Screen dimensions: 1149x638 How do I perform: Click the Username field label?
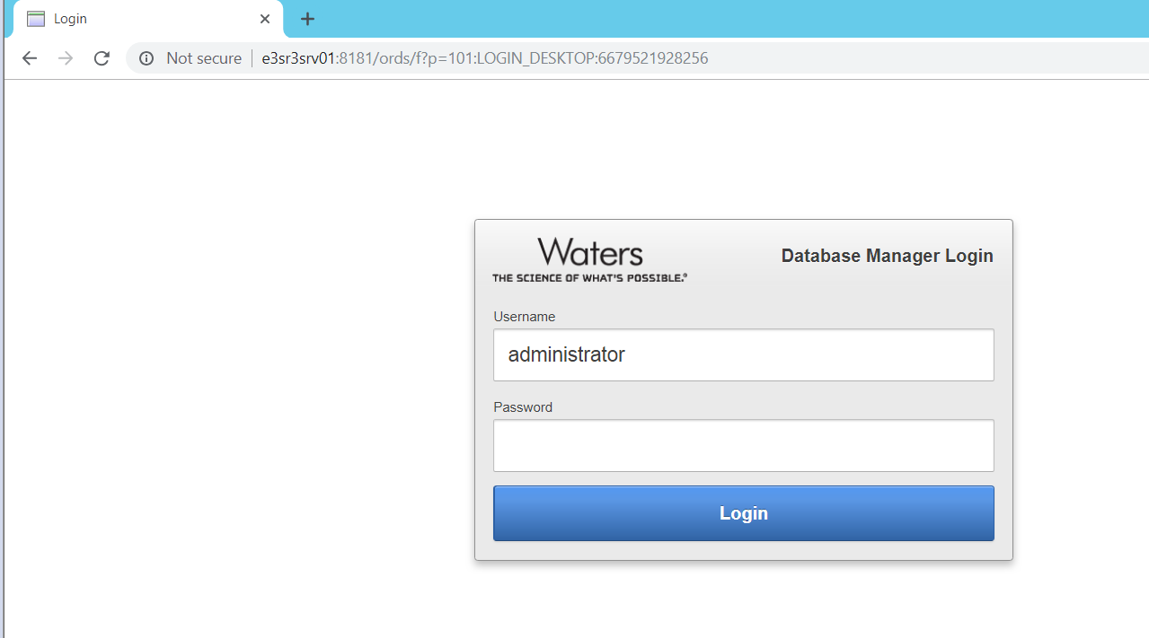[x=524, y=317]
